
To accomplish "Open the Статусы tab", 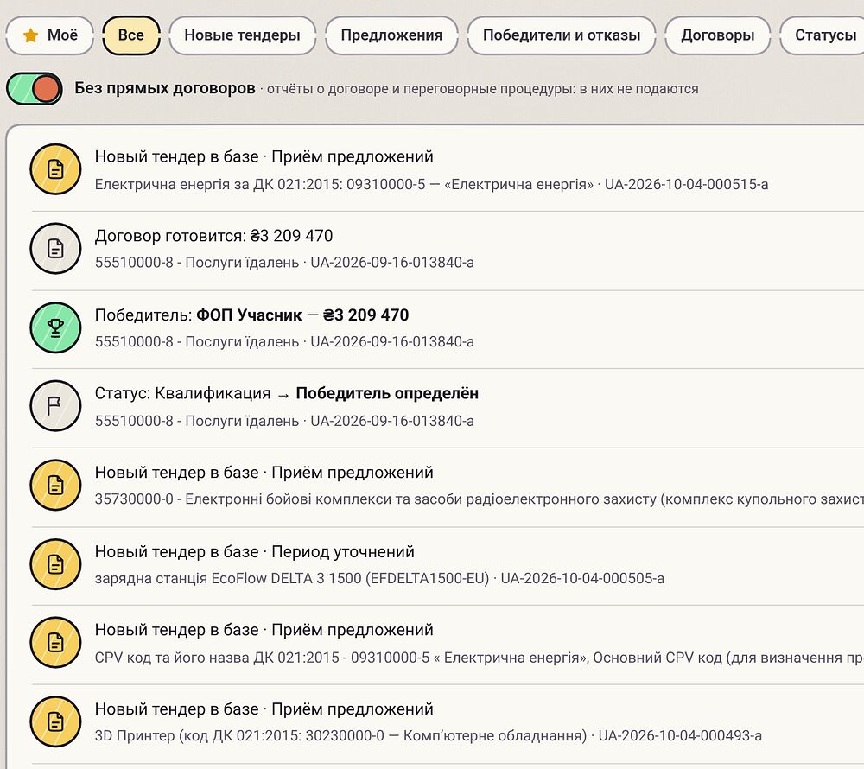I will point(823,35).
